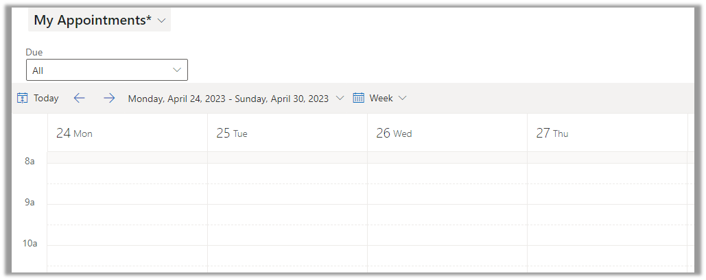This screenshot has width=706, height=280.
Task: Click the date range text April 24–30
Action: coord(228,99)
